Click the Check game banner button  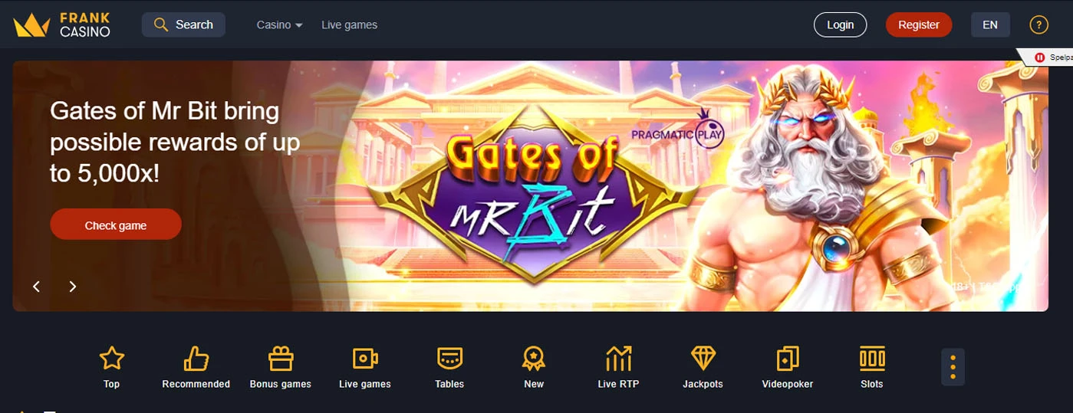(x=116, y=225)
